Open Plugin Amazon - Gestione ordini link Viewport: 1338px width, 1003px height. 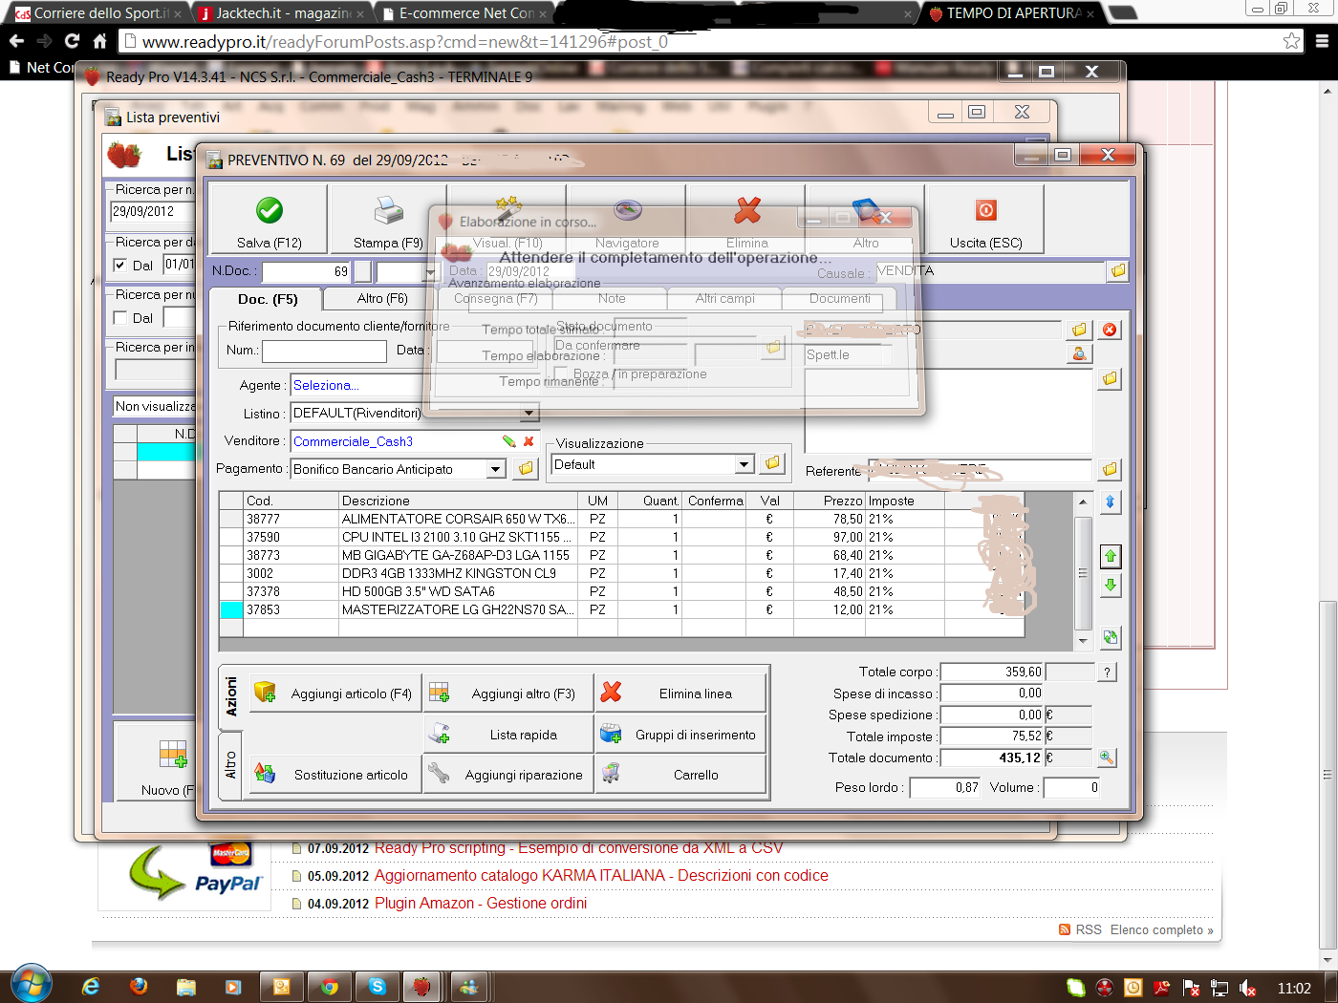tap(481, 903)
